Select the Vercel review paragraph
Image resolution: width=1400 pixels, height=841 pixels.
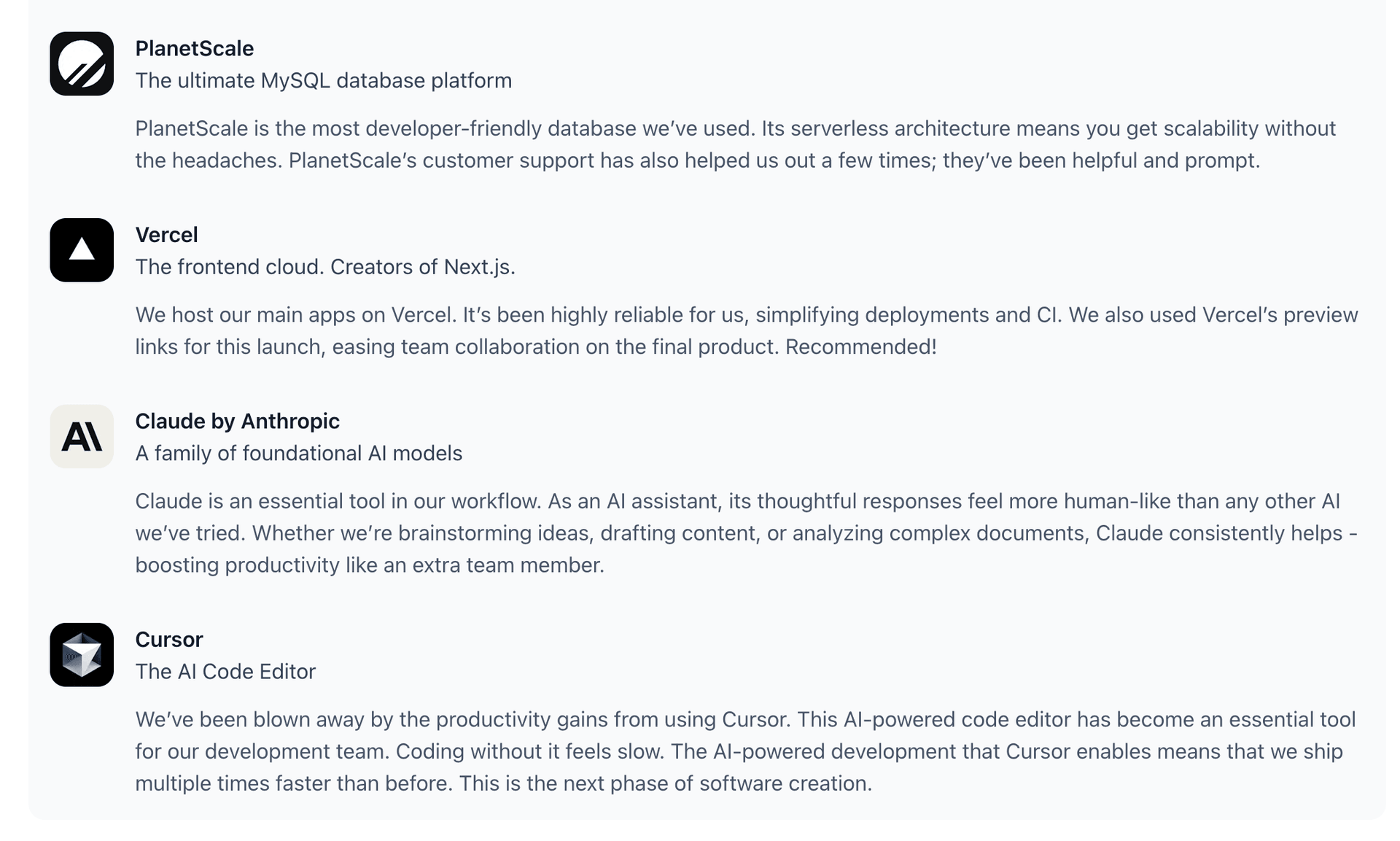click(x=747, y=330)
